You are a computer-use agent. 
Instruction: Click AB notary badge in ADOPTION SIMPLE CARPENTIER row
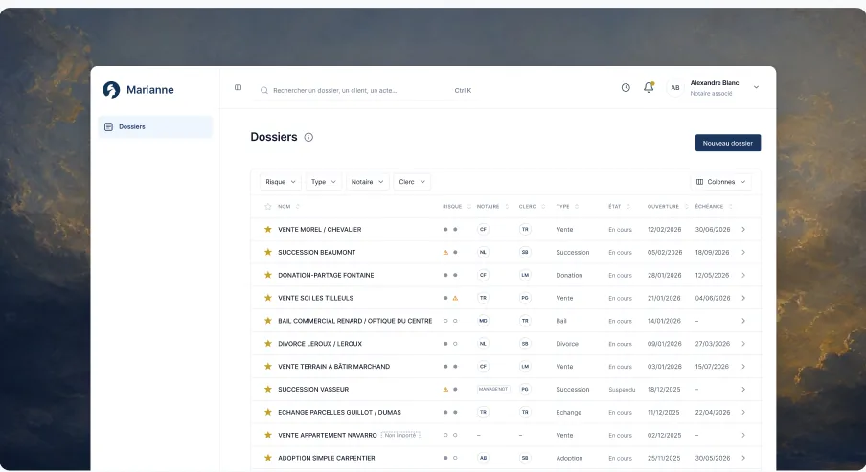[483, 458]
